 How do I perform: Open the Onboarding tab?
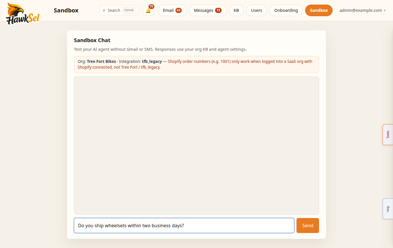286,10
